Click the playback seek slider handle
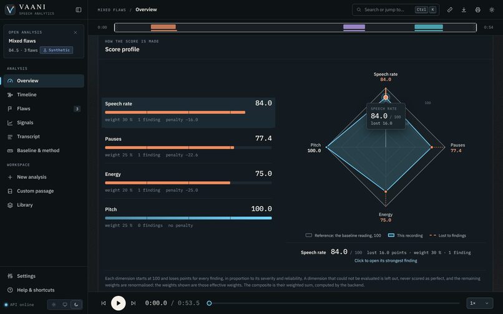 pos(209,303)
